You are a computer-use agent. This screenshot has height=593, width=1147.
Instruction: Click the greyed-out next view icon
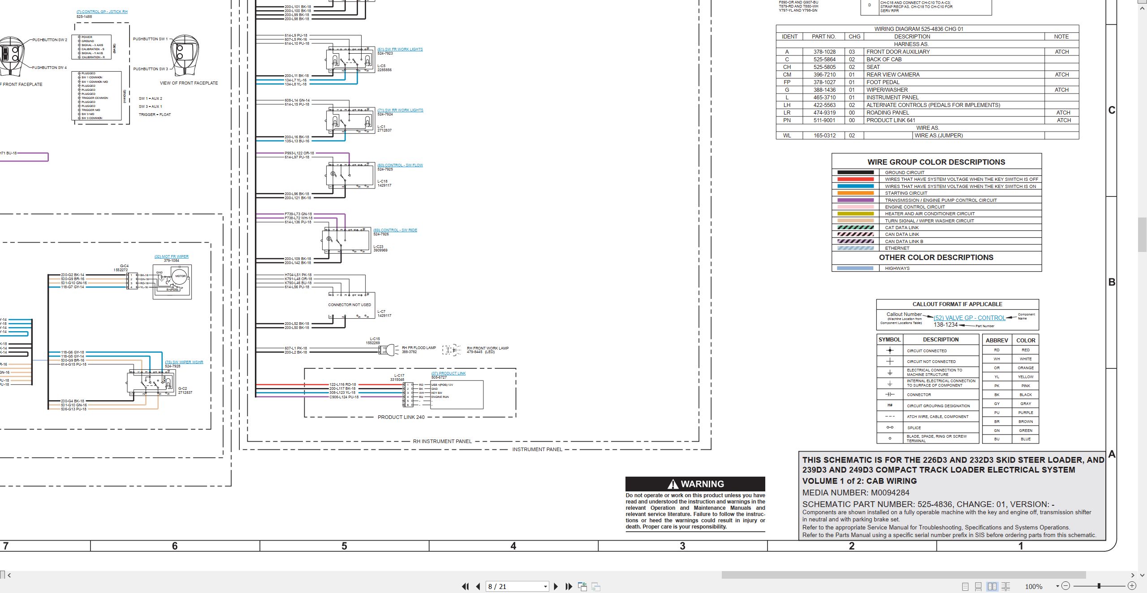click(596, 586)
